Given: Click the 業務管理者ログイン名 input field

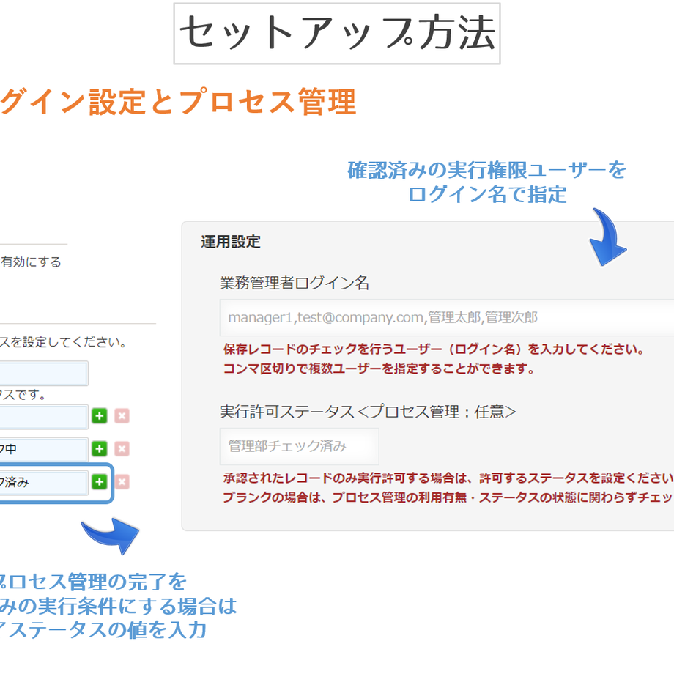Looking at the screenshot, I should pos(447,318).
